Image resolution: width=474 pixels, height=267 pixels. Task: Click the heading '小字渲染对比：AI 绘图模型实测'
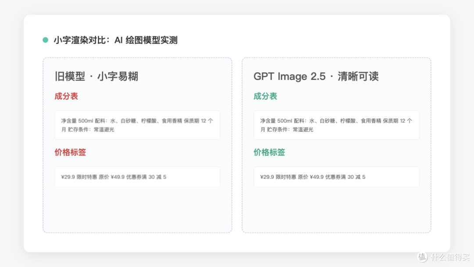click(115, 40)
